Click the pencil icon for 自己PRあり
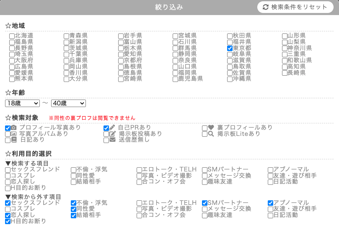This screenshot has height=230, width=339. click(x=112, y=128)
